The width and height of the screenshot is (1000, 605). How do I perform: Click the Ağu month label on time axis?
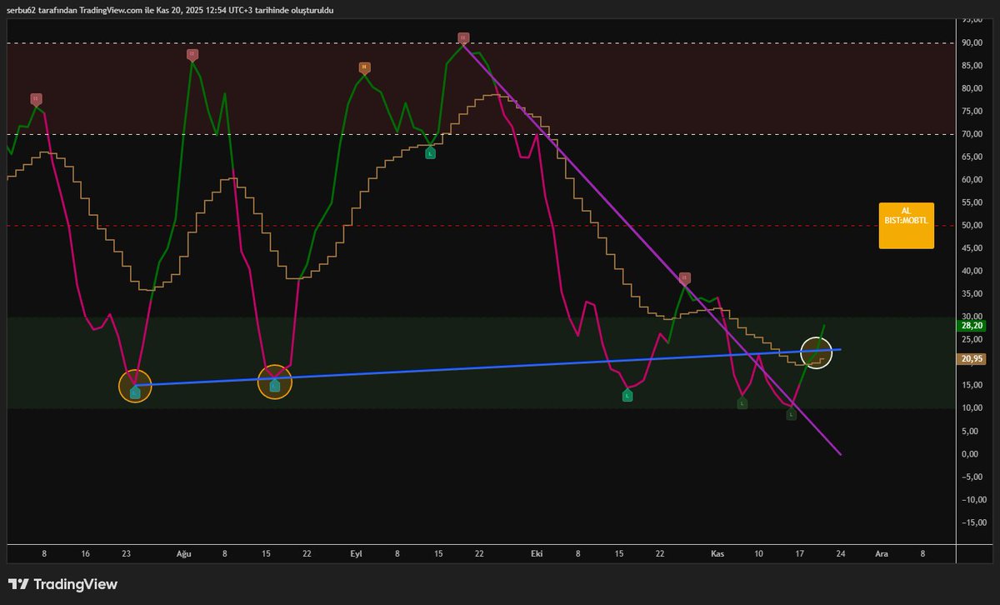183,553
